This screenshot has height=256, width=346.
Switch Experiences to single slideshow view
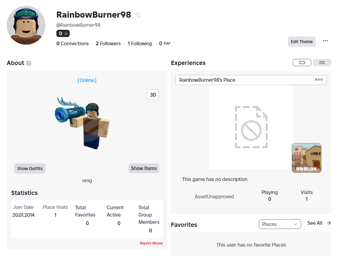tap(302, 63)
